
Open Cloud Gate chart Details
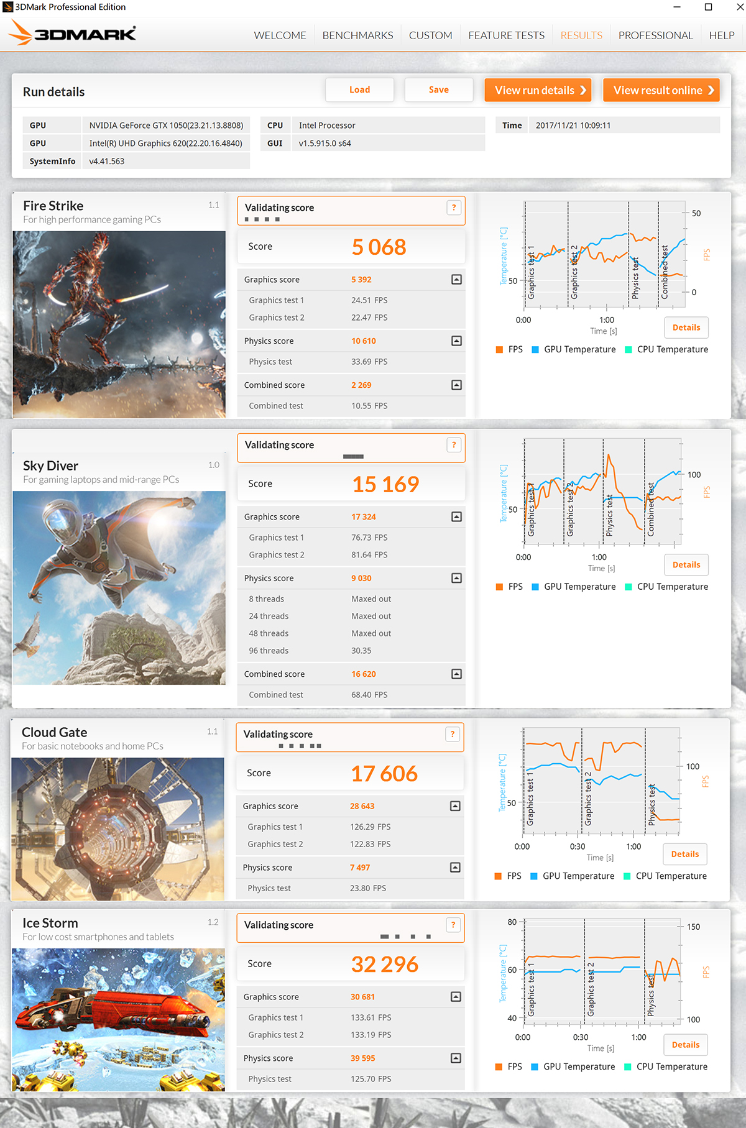click(685, 854)
